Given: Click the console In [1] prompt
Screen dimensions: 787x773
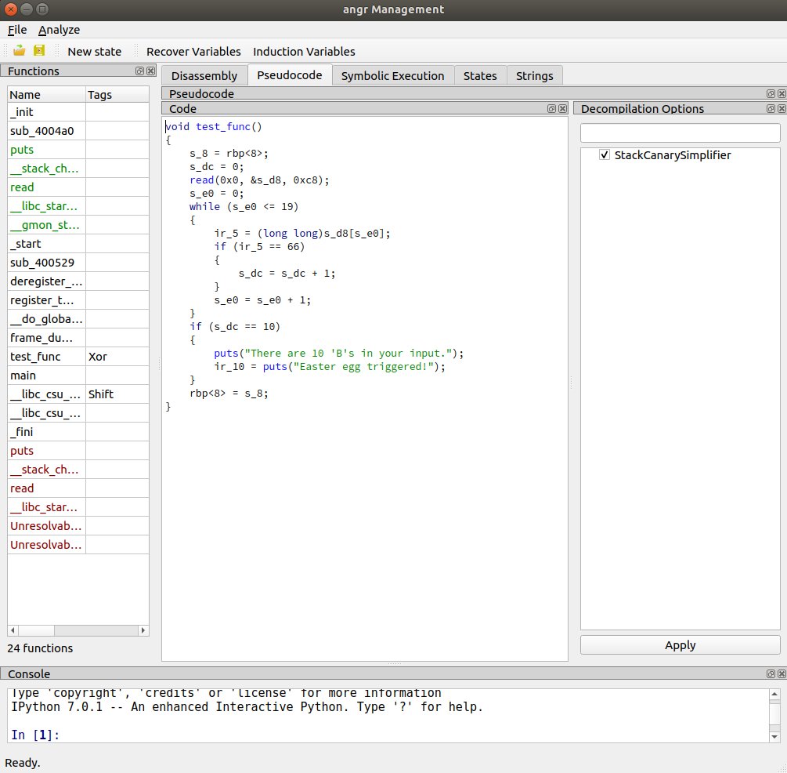Looking at the screenshot, I should coord(35,735).
